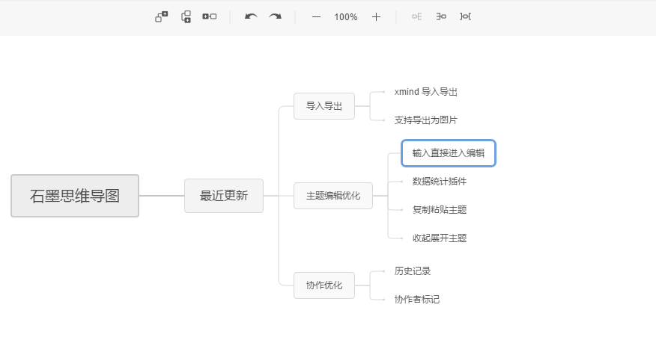Select the 协作优化 node
Image resolution: width=656 pixels, height=346 pixels.
(324, 285)
